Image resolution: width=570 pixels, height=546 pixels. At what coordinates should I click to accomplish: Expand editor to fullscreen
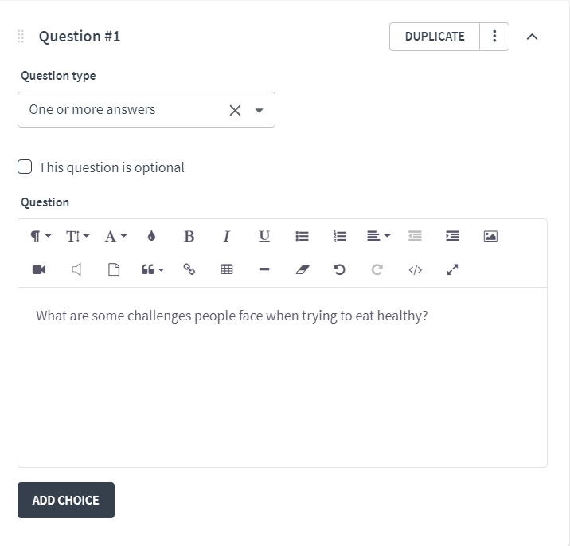tap(453, 269)
